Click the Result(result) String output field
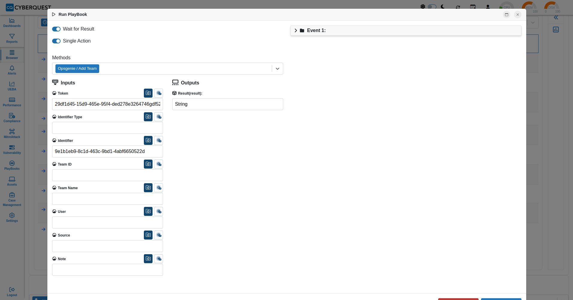 (x=228, y=104)
